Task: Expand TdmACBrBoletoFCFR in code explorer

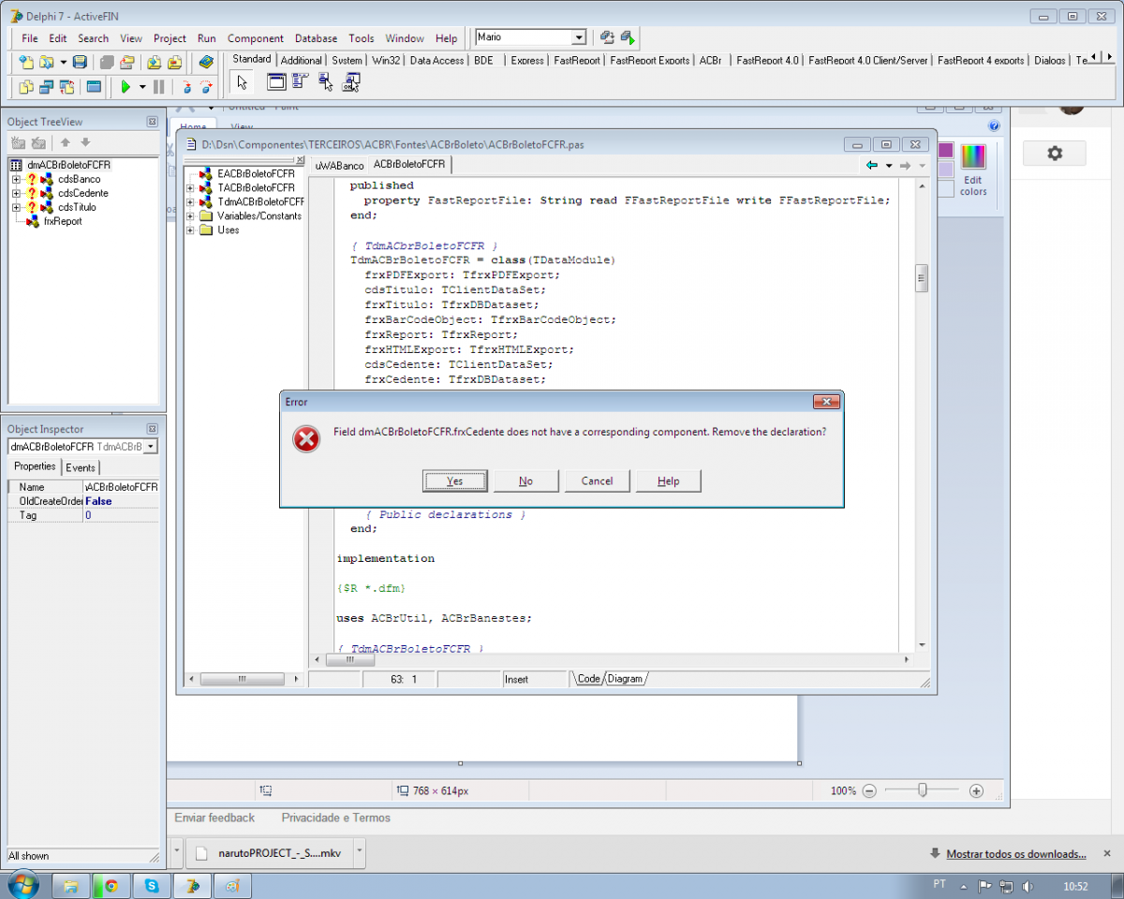Action: click(190, 201)
